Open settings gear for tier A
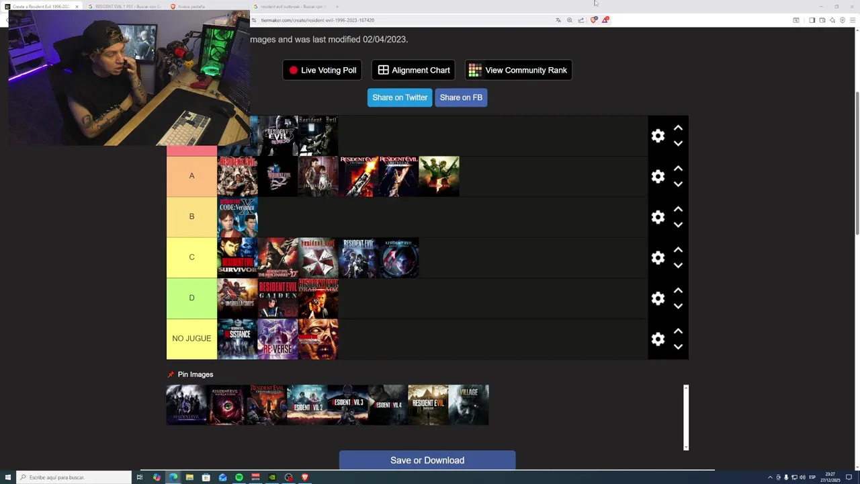 (x=658, y=176)
